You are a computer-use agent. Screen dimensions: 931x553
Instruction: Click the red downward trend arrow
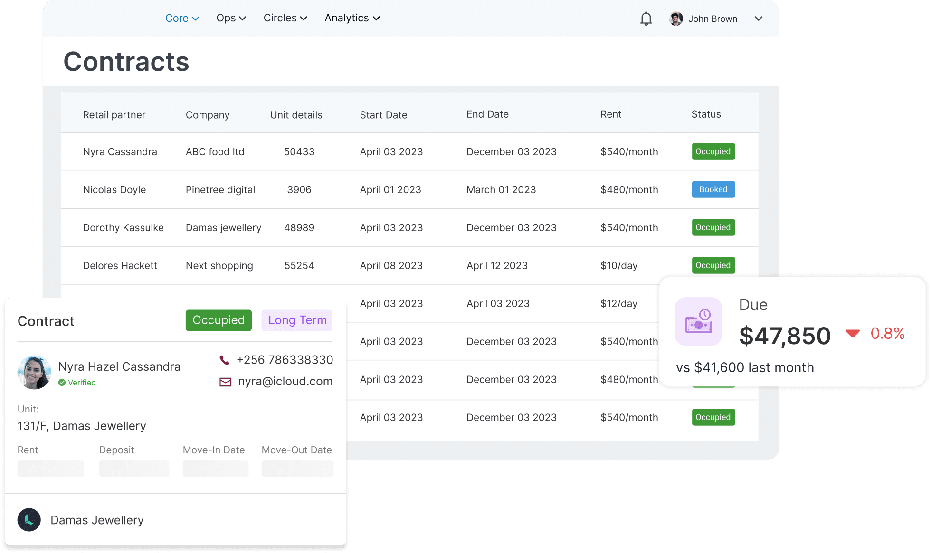pyautogui.click(x=853, y=333)
